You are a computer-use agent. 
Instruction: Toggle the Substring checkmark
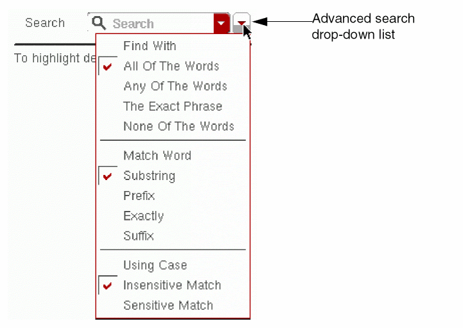[107, 176]
